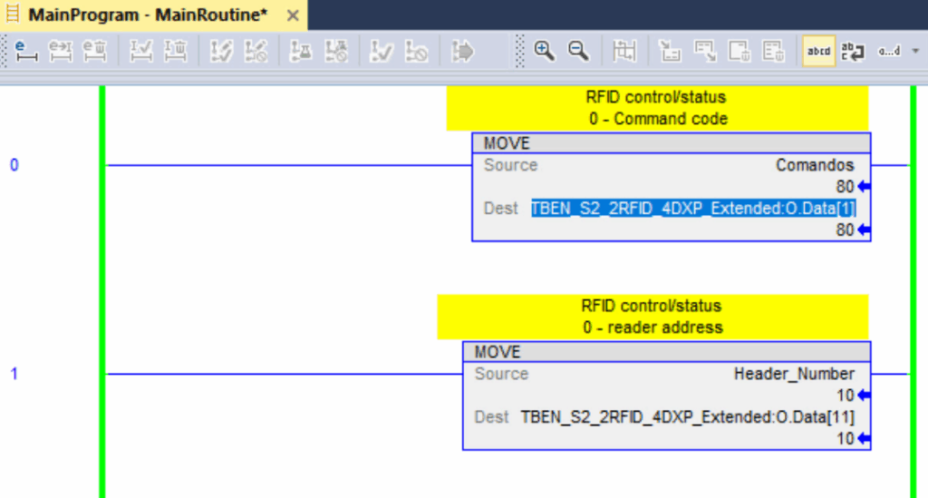This screenshot has height=498, width=928.
Task: Open the toolbar overflow dropdown arrow
Action: [x=914, y=52]
